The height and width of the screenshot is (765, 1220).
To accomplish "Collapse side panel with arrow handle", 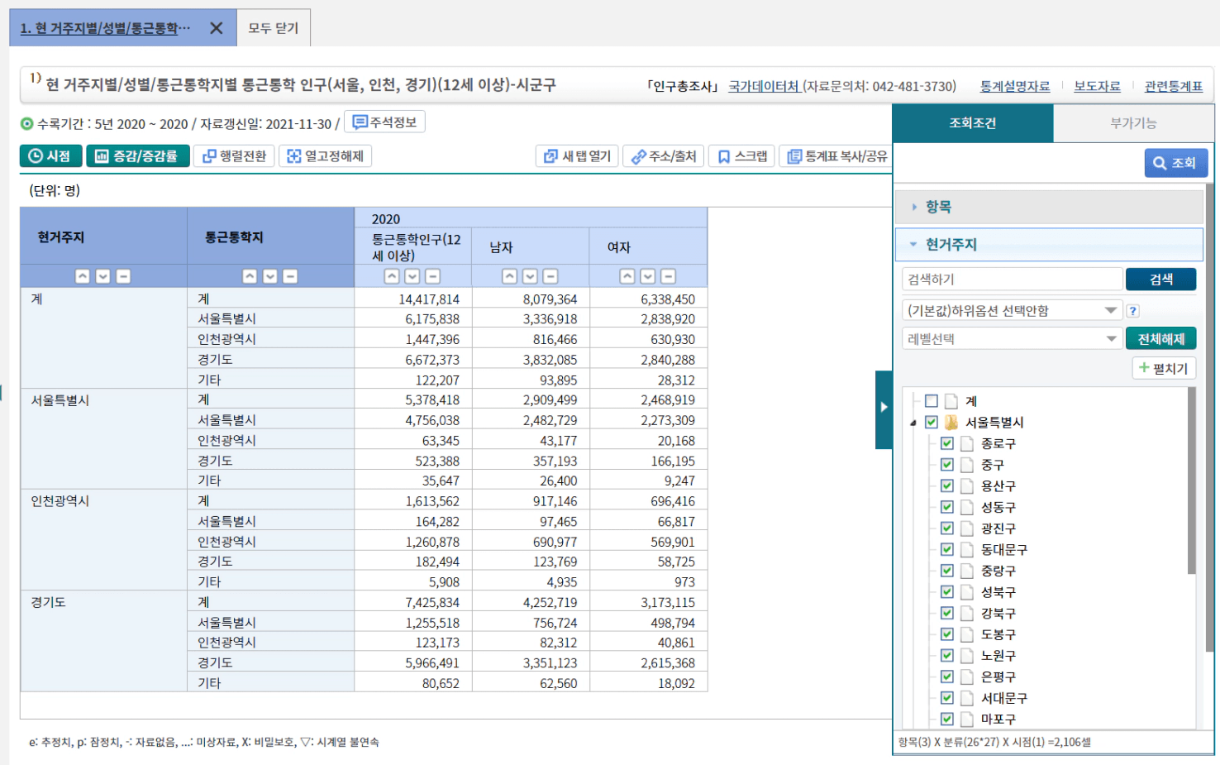I will (x=884, y=407).
